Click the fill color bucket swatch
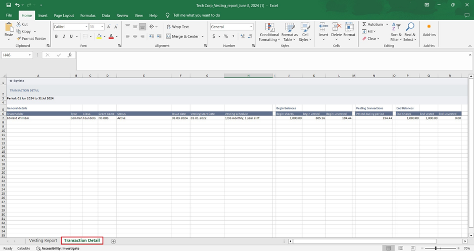The height and width of the screenshot is (251, 474). 99,36
